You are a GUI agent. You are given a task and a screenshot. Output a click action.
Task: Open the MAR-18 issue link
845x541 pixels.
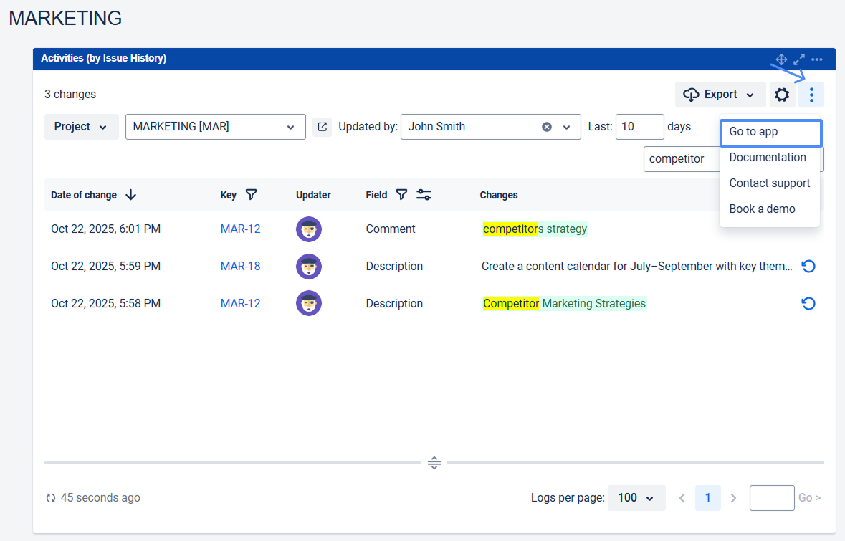coord(240,267)
